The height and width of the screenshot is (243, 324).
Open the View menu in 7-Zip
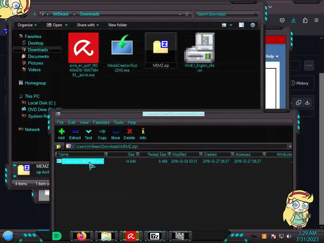(x=84, y=122)
